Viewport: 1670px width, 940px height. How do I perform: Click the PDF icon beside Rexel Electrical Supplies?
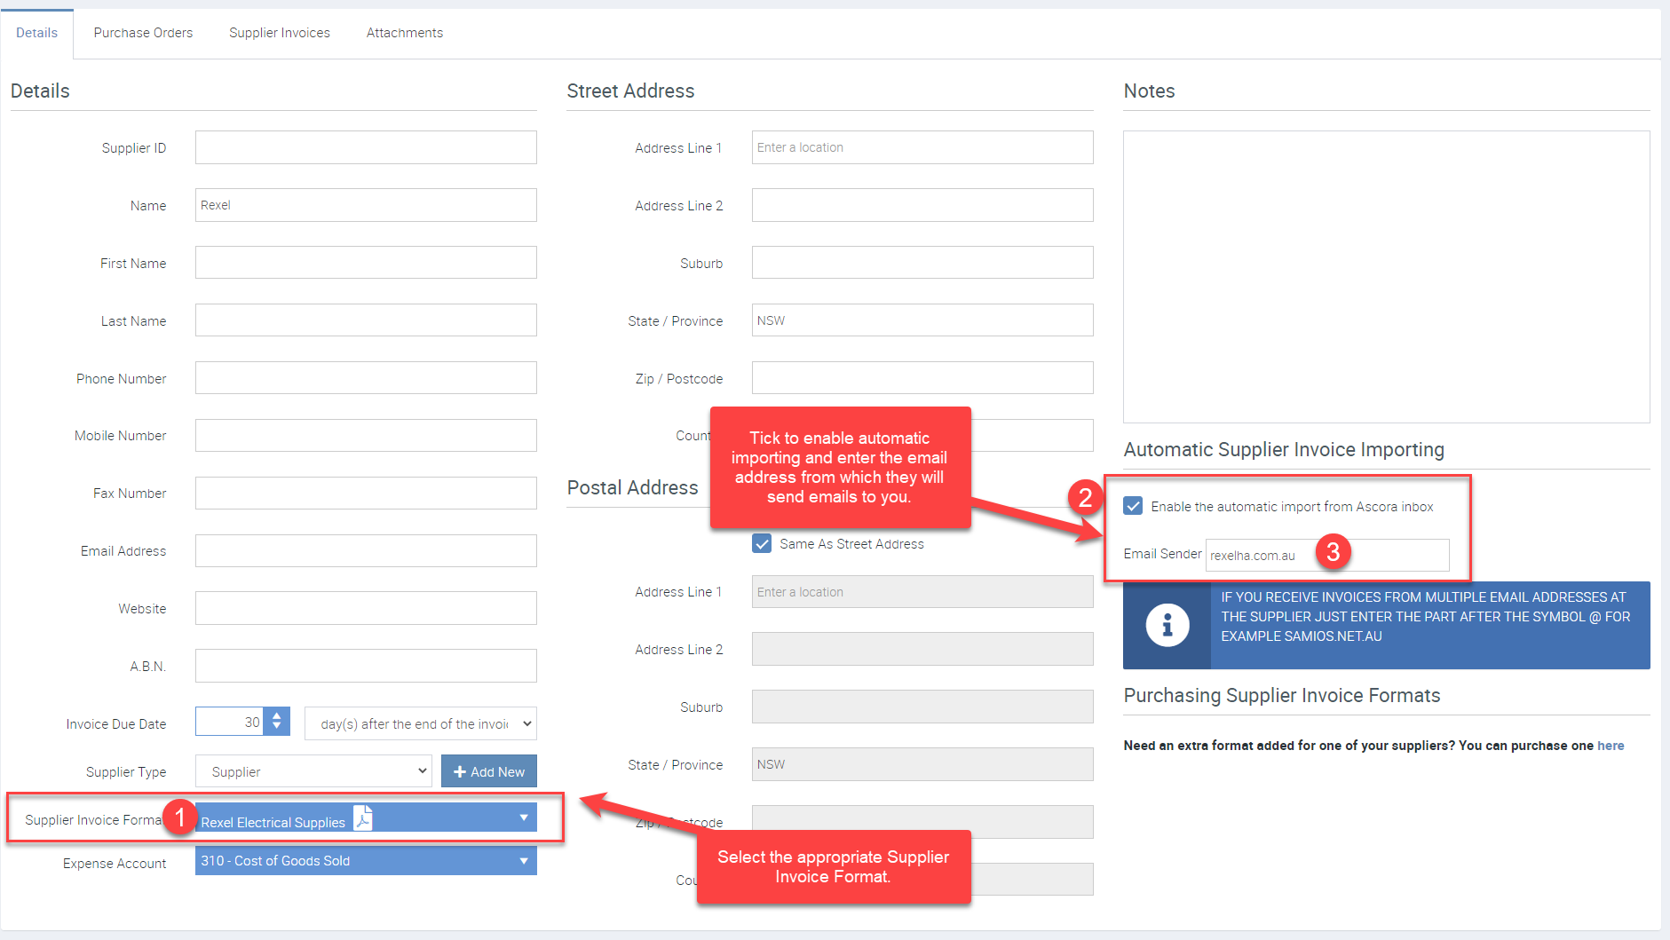tap(363, 818)
